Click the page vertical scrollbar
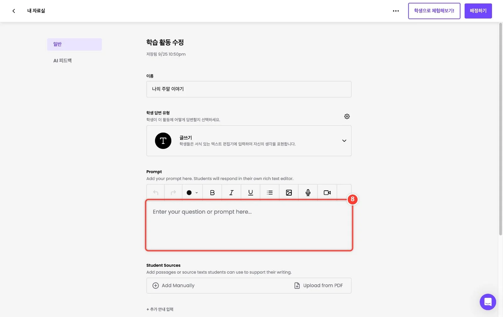The width and height of the screenshot is (503, 317). click(x=500, y=129)
